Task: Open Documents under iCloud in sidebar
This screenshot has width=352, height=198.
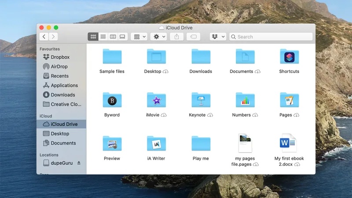Action: tap(61, 143)
